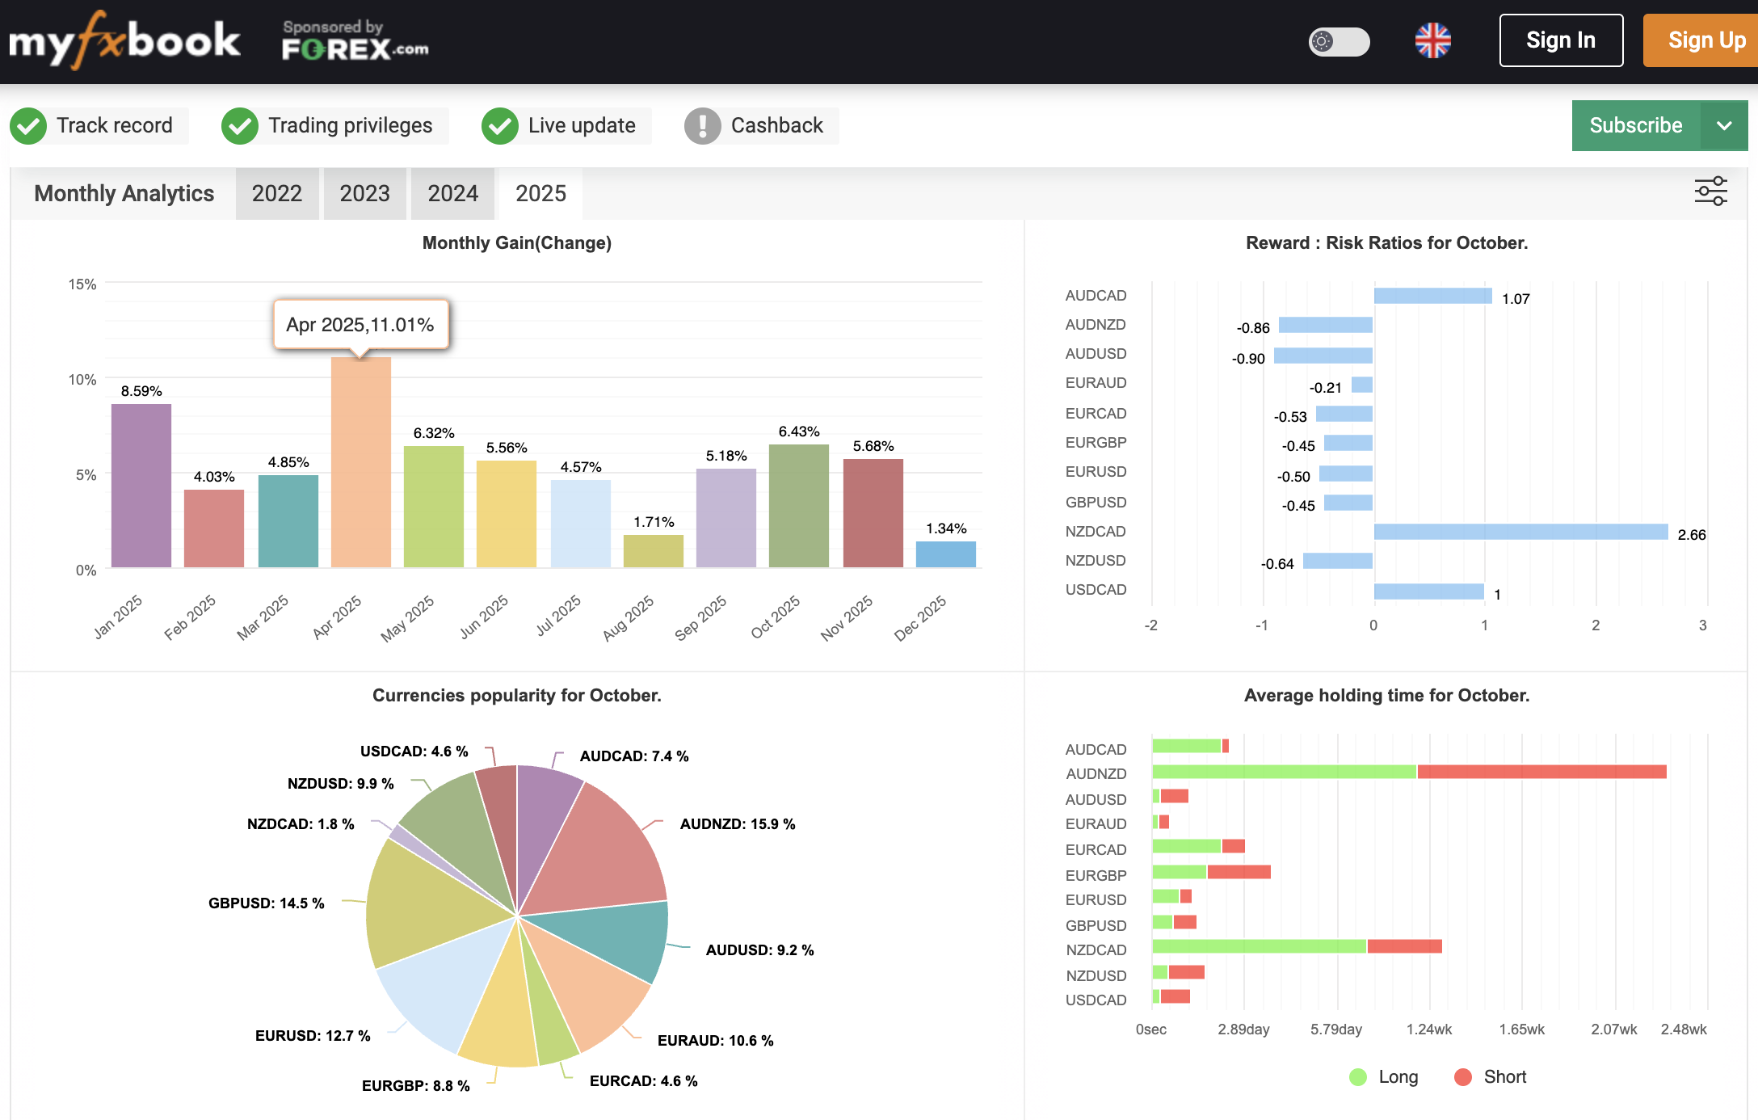The image size is (1758, 1120).
Task: Click the Cashback exclamation icon
Action: coord(702,125)
